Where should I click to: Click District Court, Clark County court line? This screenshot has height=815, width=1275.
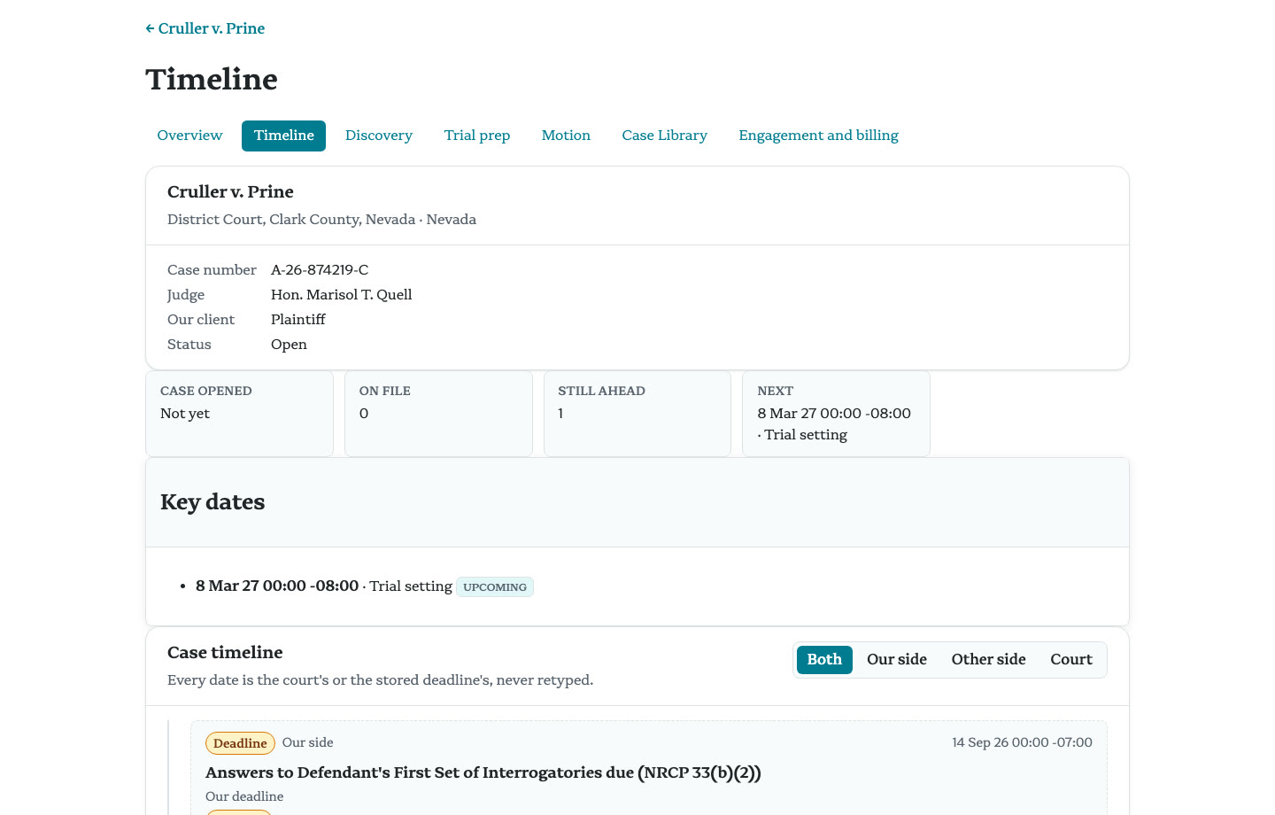point(321,220)
